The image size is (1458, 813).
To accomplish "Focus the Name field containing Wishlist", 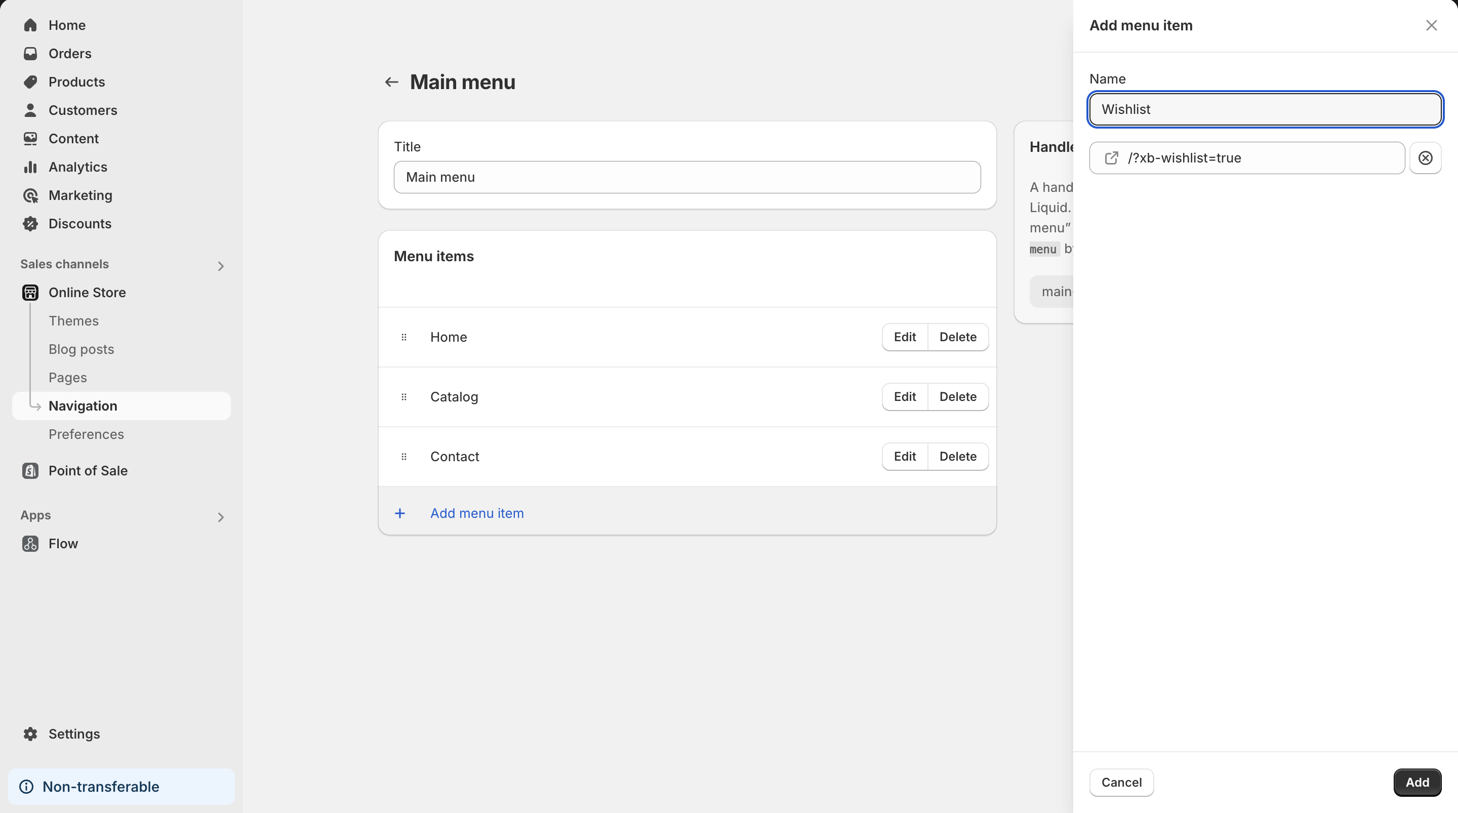I will click(1265, 109).
